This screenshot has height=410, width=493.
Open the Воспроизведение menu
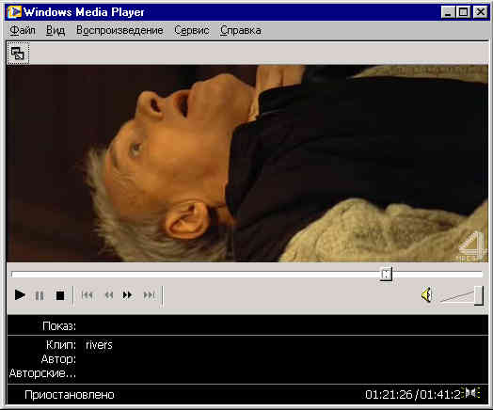pos(119,30)
